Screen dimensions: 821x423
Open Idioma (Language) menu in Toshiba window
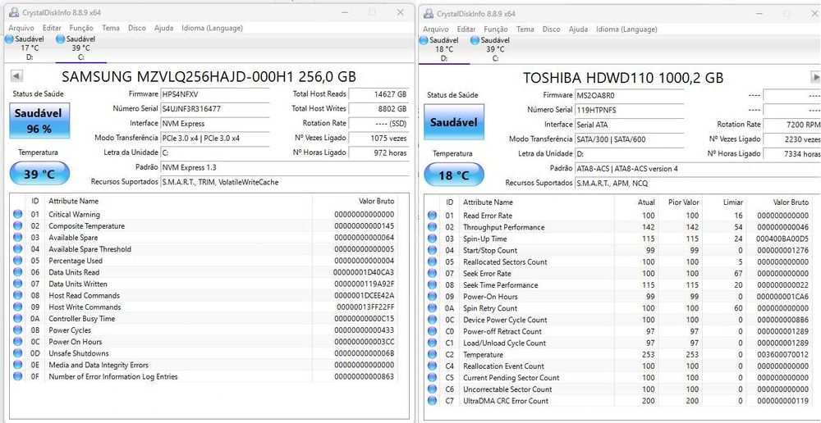tap(626, 30)
